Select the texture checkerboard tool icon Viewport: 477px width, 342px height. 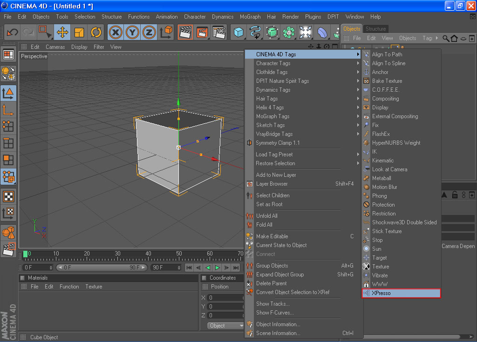point(8,196)
